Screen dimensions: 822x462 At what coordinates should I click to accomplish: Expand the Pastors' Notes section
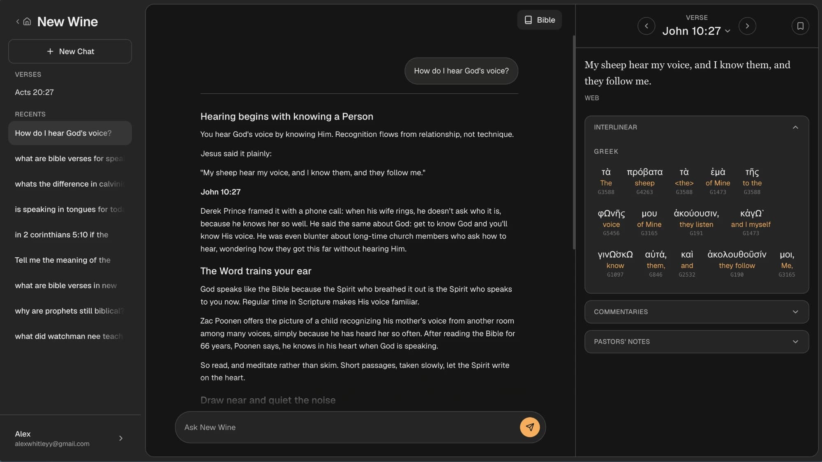coord(697,342)
